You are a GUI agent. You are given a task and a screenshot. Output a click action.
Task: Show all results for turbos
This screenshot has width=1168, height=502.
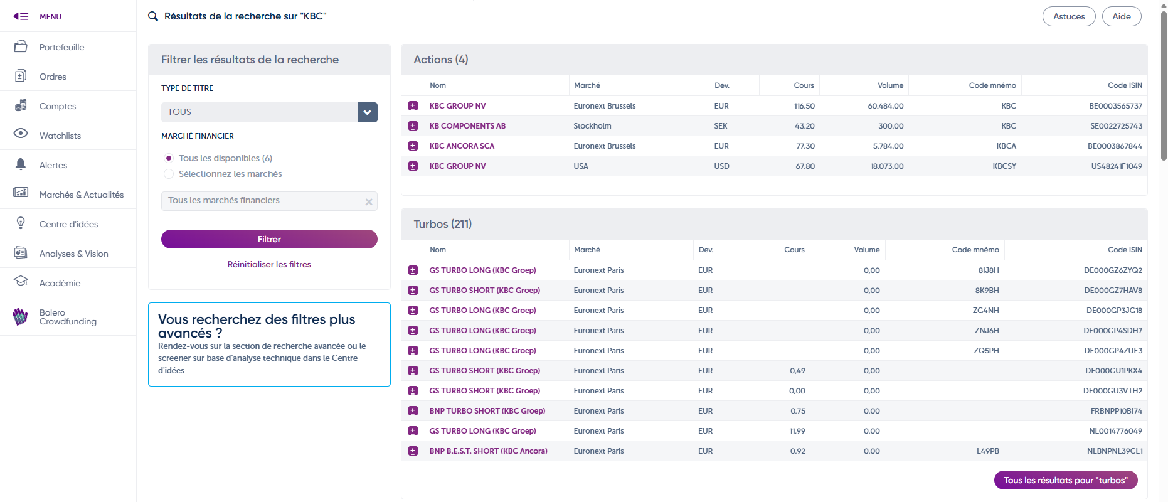1065,480
